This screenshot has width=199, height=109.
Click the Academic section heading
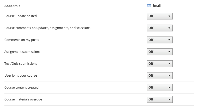coord(12,6)
